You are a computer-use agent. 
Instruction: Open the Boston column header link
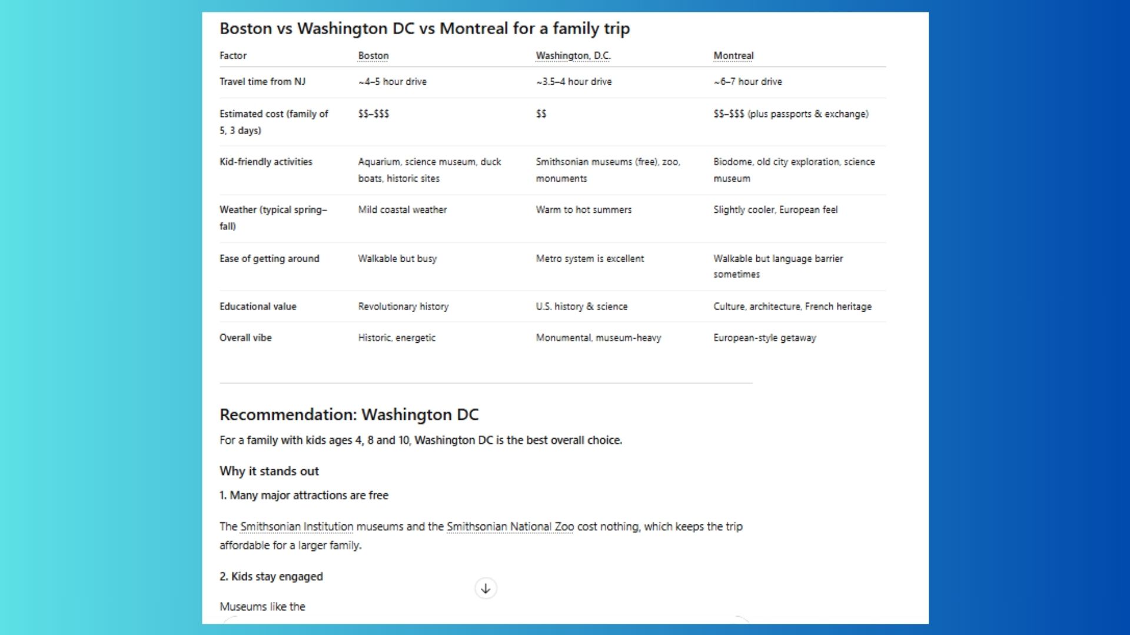pos(373,55)
